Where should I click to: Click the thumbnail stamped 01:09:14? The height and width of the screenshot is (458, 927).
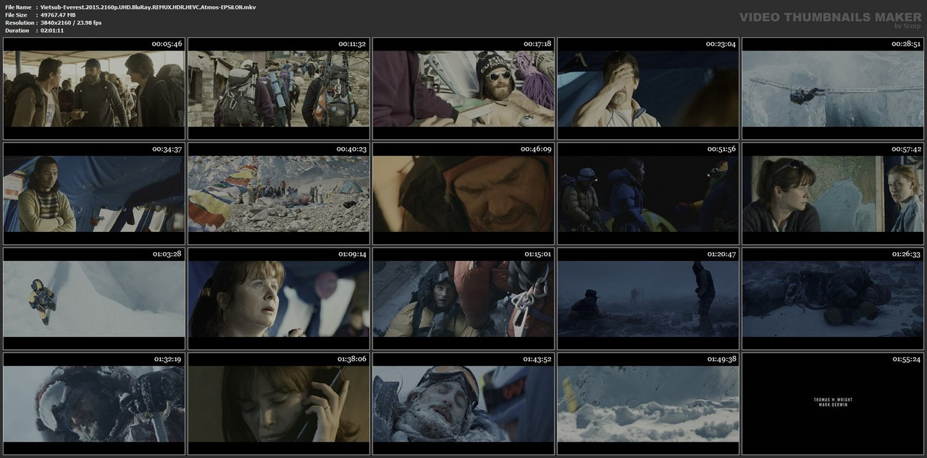click(279, 299)
